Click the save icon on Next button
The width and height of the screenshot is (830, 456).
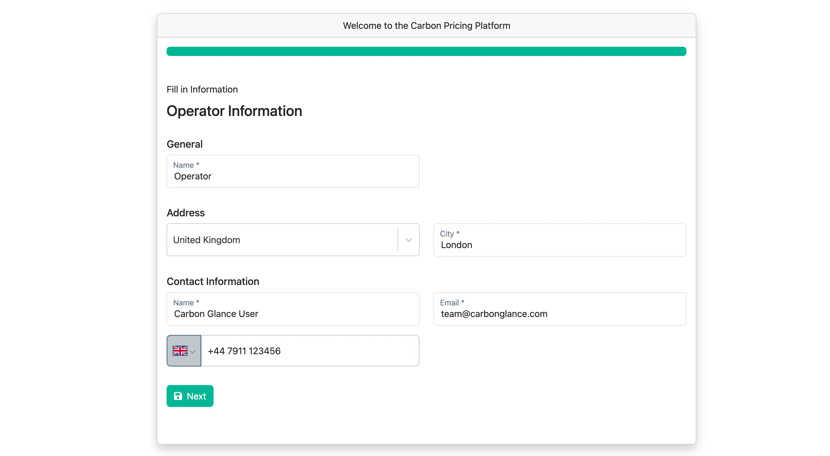pos(178,396)
